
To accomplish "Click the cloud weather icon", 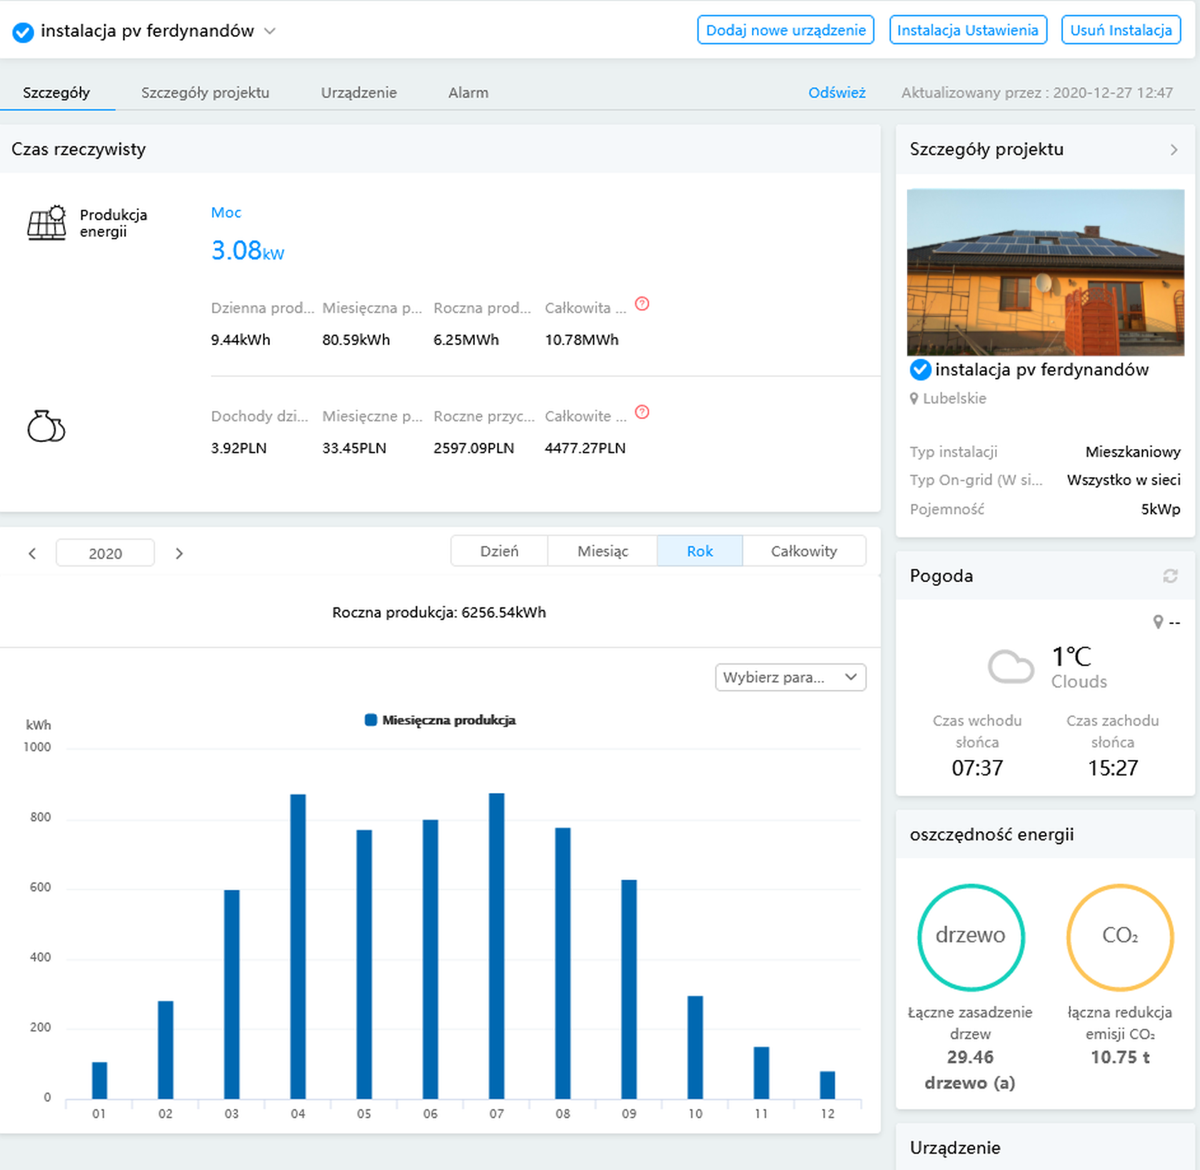I will point(1010,667).
